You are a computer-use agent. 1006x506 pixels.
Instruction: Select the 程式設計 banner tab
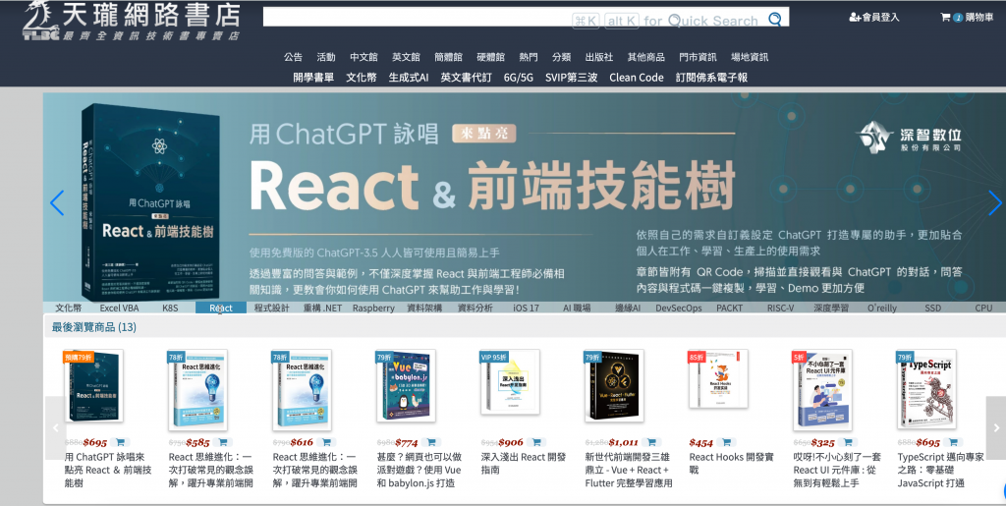272,308
